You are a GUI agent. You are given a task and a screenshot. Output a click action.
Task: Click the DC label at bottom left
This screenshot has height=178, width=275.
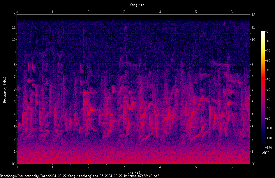14,164
